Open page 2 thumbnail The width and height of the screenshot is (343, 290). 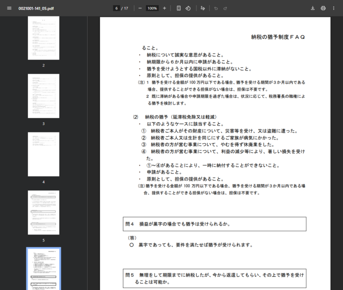(43, 38)
